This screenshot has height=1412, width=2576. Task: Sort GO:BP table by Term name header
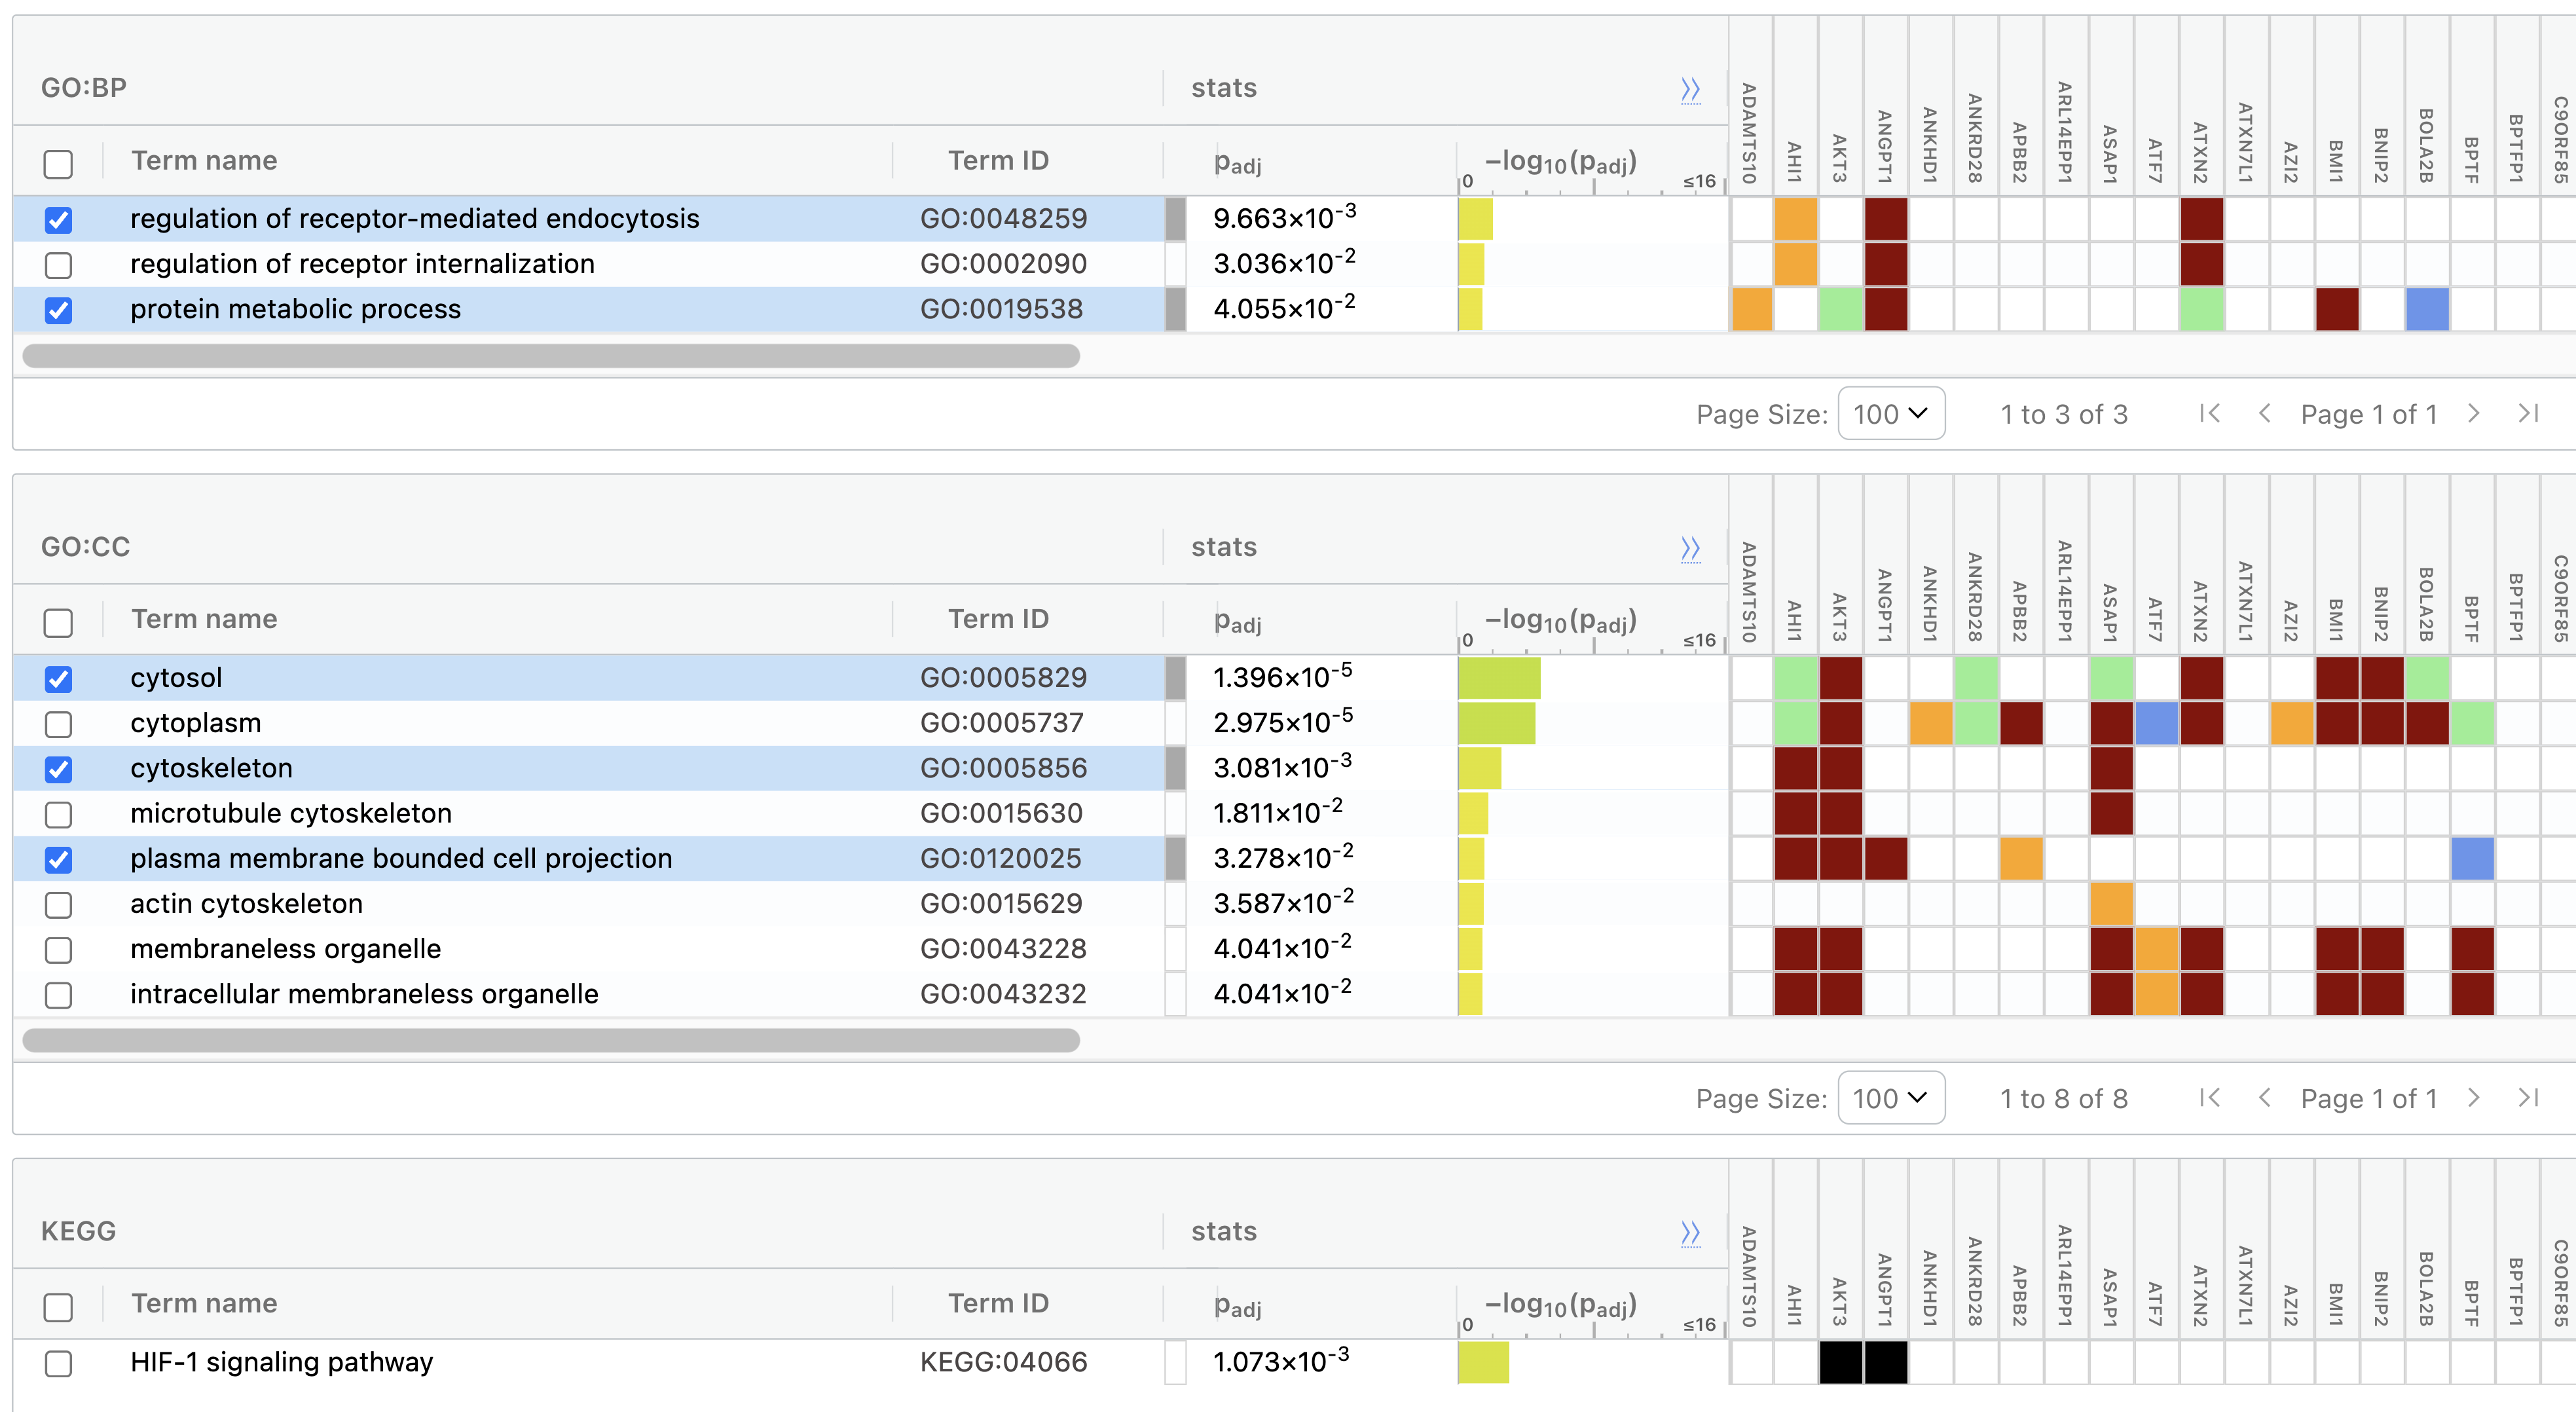(204, 161)
